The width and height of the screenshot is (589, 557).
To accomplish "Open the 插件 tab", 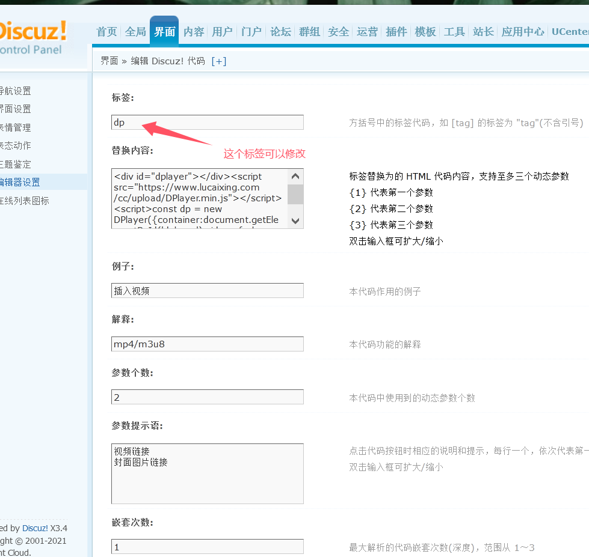I will tap(396, 32).
